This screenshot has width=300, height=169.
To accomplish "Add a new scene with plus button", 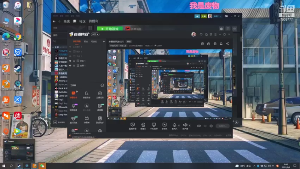I will click(x=104, y=41).
